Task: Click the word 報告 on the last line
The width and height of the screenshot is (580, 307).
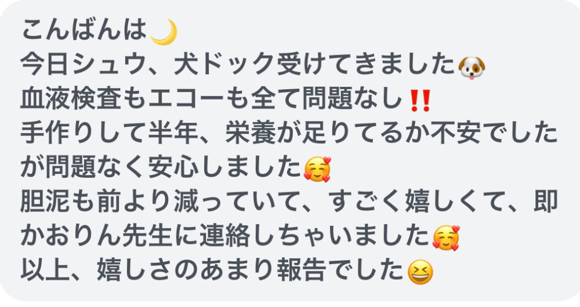Action: (302, 271)
